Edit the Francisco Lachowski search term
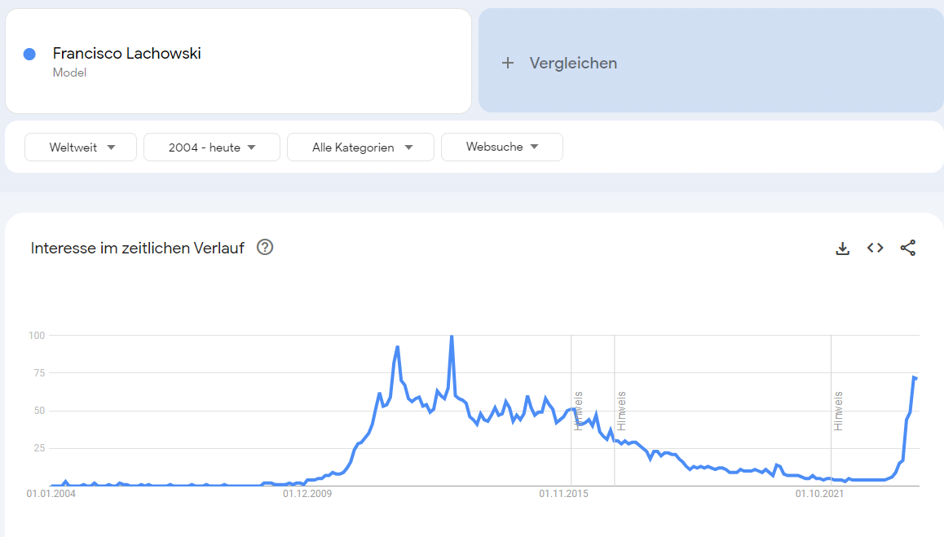 126,54
